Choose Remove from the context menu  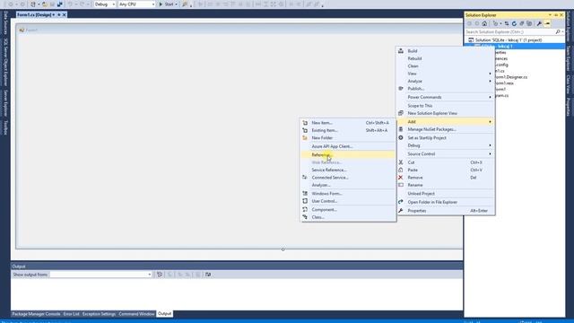point(446,178)
